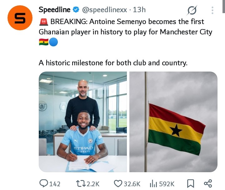Click the @speedlinexx handle
Screen dimensions: 225x190
[104, 10]
